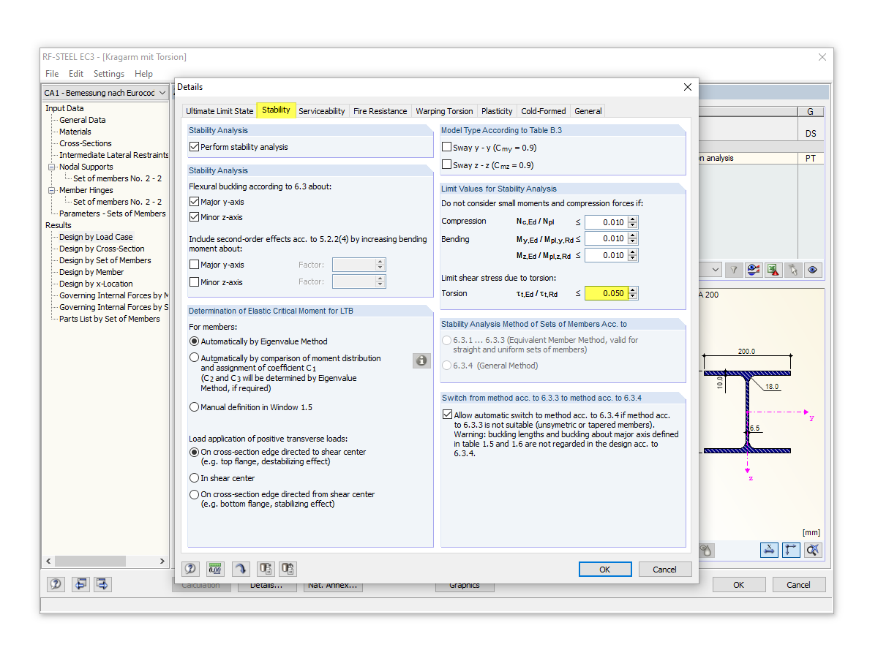Select load on edge directed from shear center
Image resolution: width=878 pixels, height=658 pixels.
(194, 494)
